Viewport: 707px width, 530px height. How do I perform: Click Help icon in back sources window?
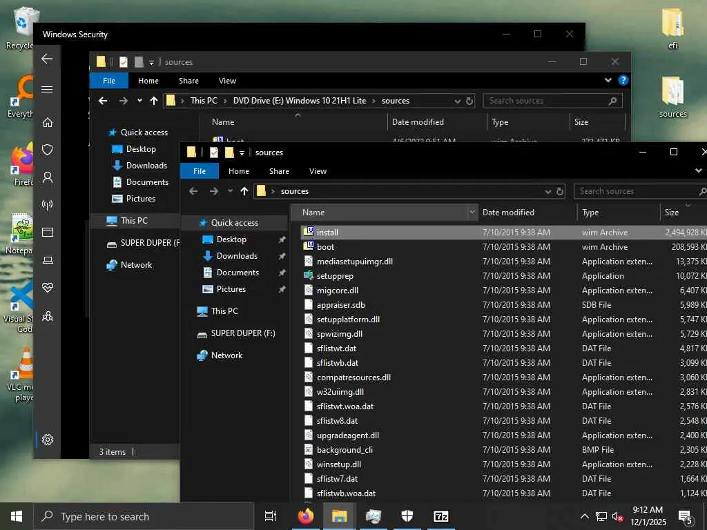pos(623,80)
